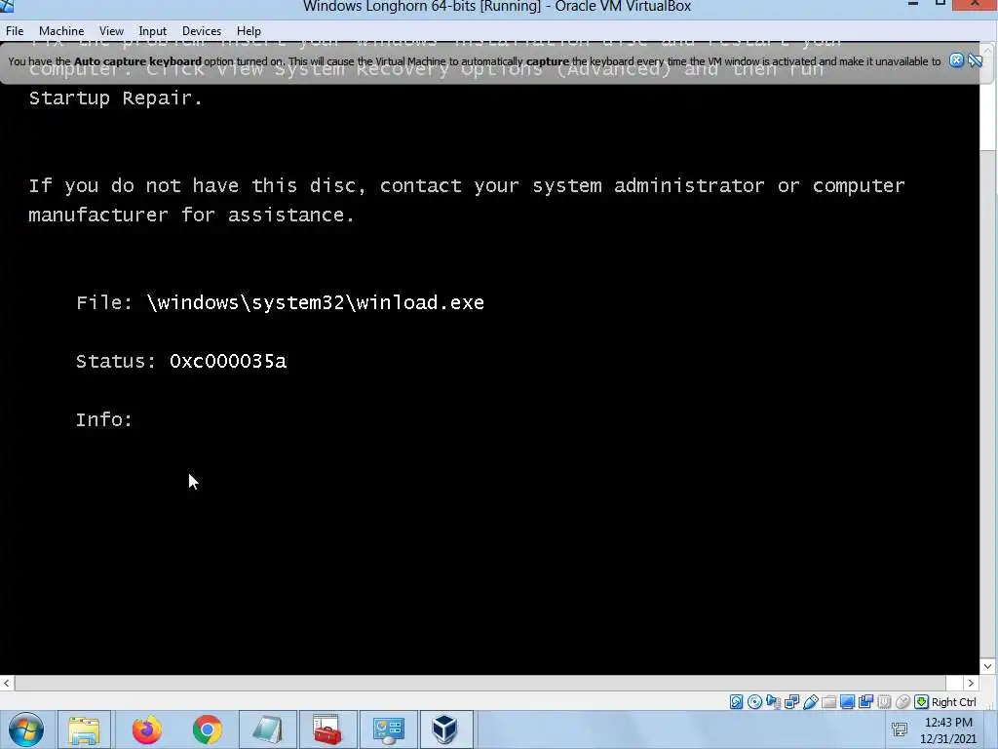The width and height of the screenshot is (998, 749).
Task: Open the Control Panel taskbar icon
Action: [x=388, y=729]
